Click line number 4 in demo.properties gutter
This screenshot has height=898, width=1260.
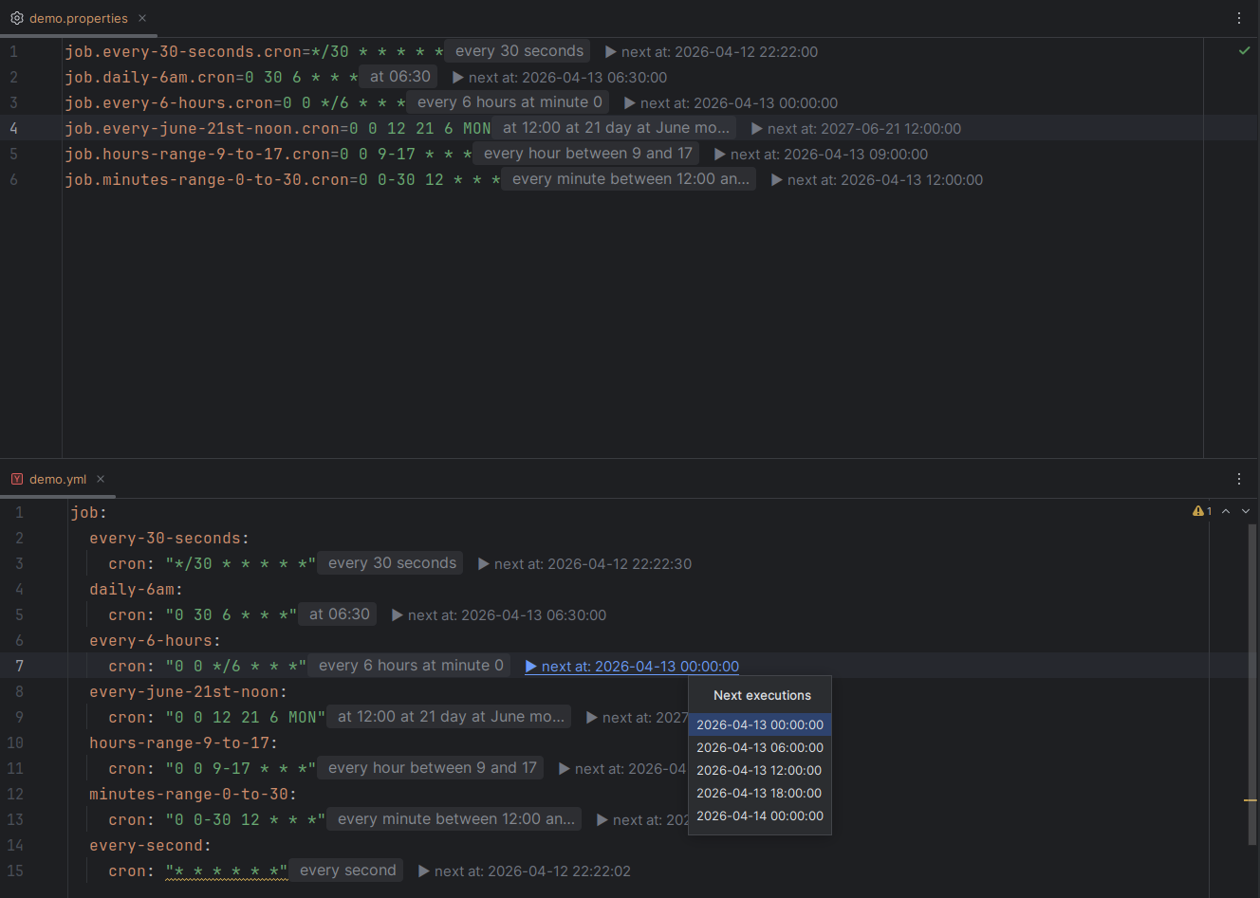point(13,129)
